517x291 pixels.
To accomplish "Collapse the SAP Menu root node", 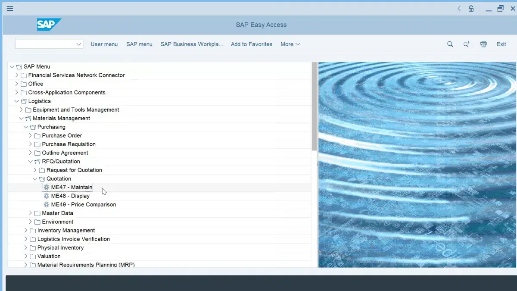I will click(x=12, y=66).
